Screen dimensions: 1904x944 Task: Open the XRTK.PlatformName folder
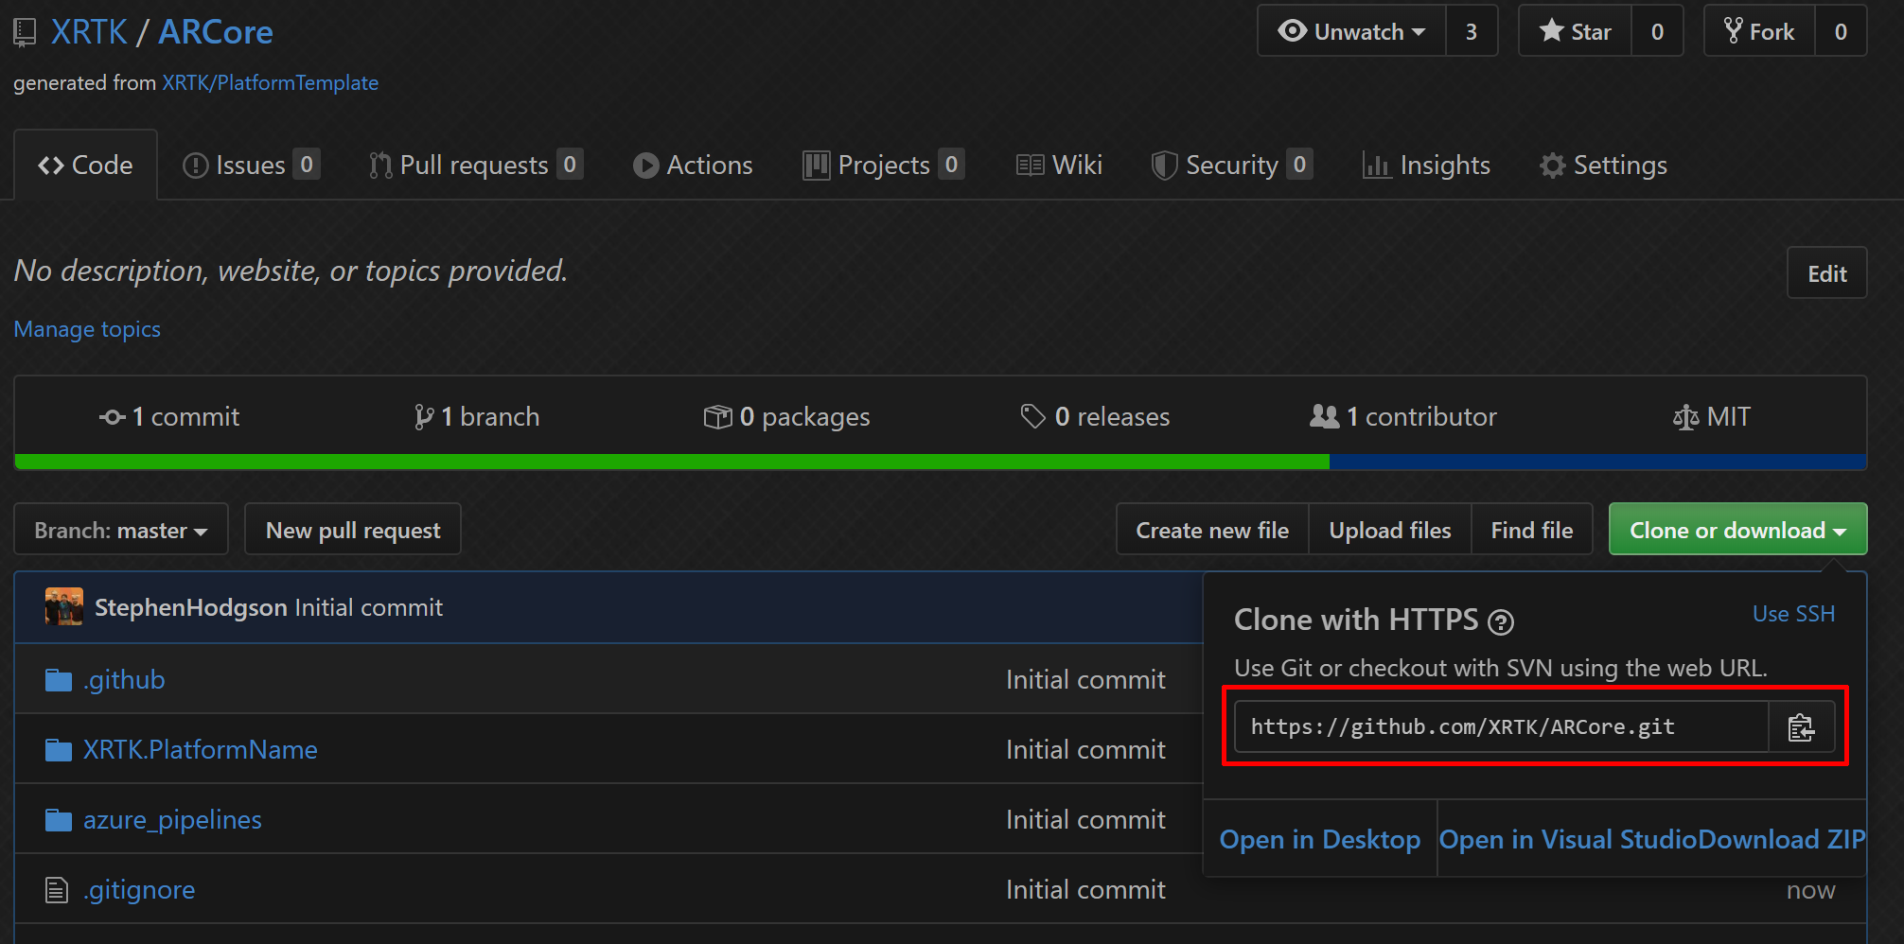coord(201,750)
